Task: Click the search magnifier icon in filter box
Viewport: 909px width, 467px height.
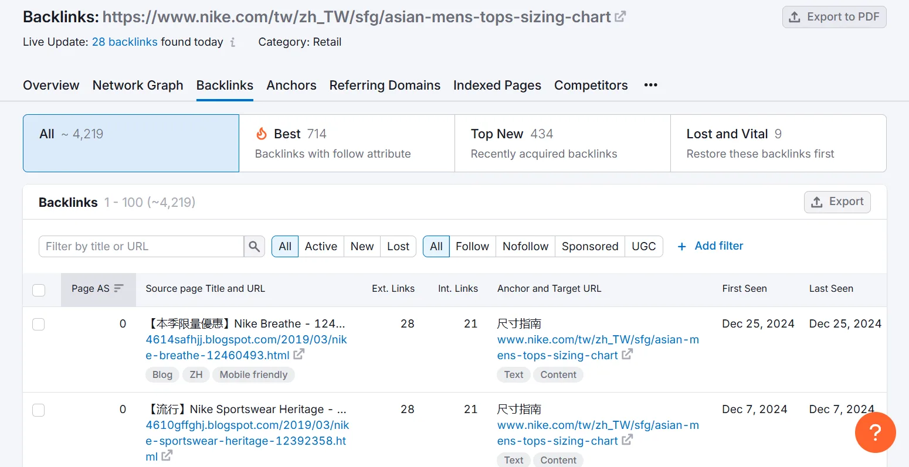Action: pos(254,247)
